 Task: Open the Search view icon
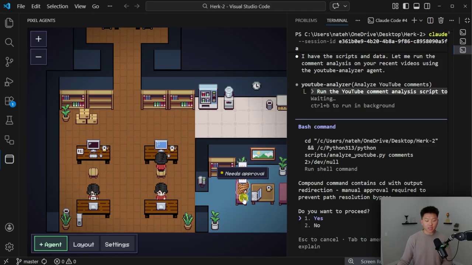(x=9, y=42)
